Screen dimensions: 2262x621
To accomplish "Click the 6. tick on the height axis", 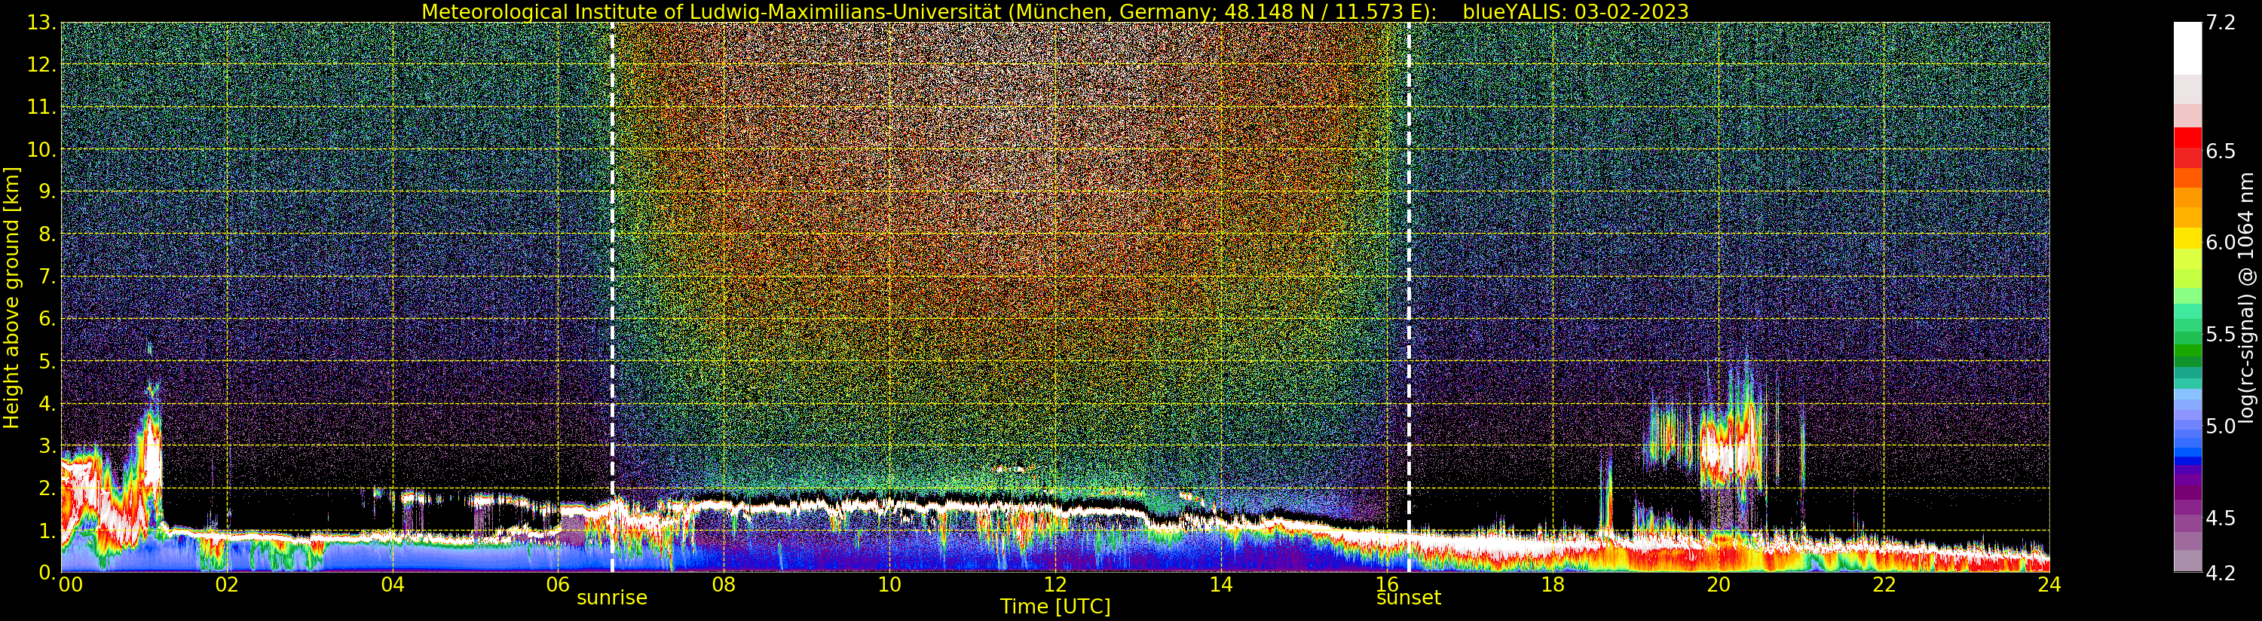I will click(47, 319).
